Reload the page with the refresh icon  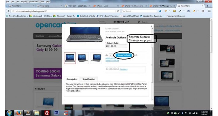pyautogui.click(x=118, y=11)
